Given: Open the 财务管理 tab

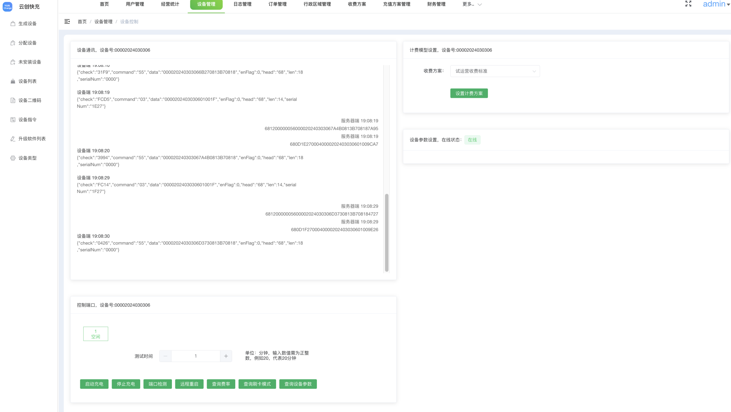Looking at the screenshot, I should 436,4.
